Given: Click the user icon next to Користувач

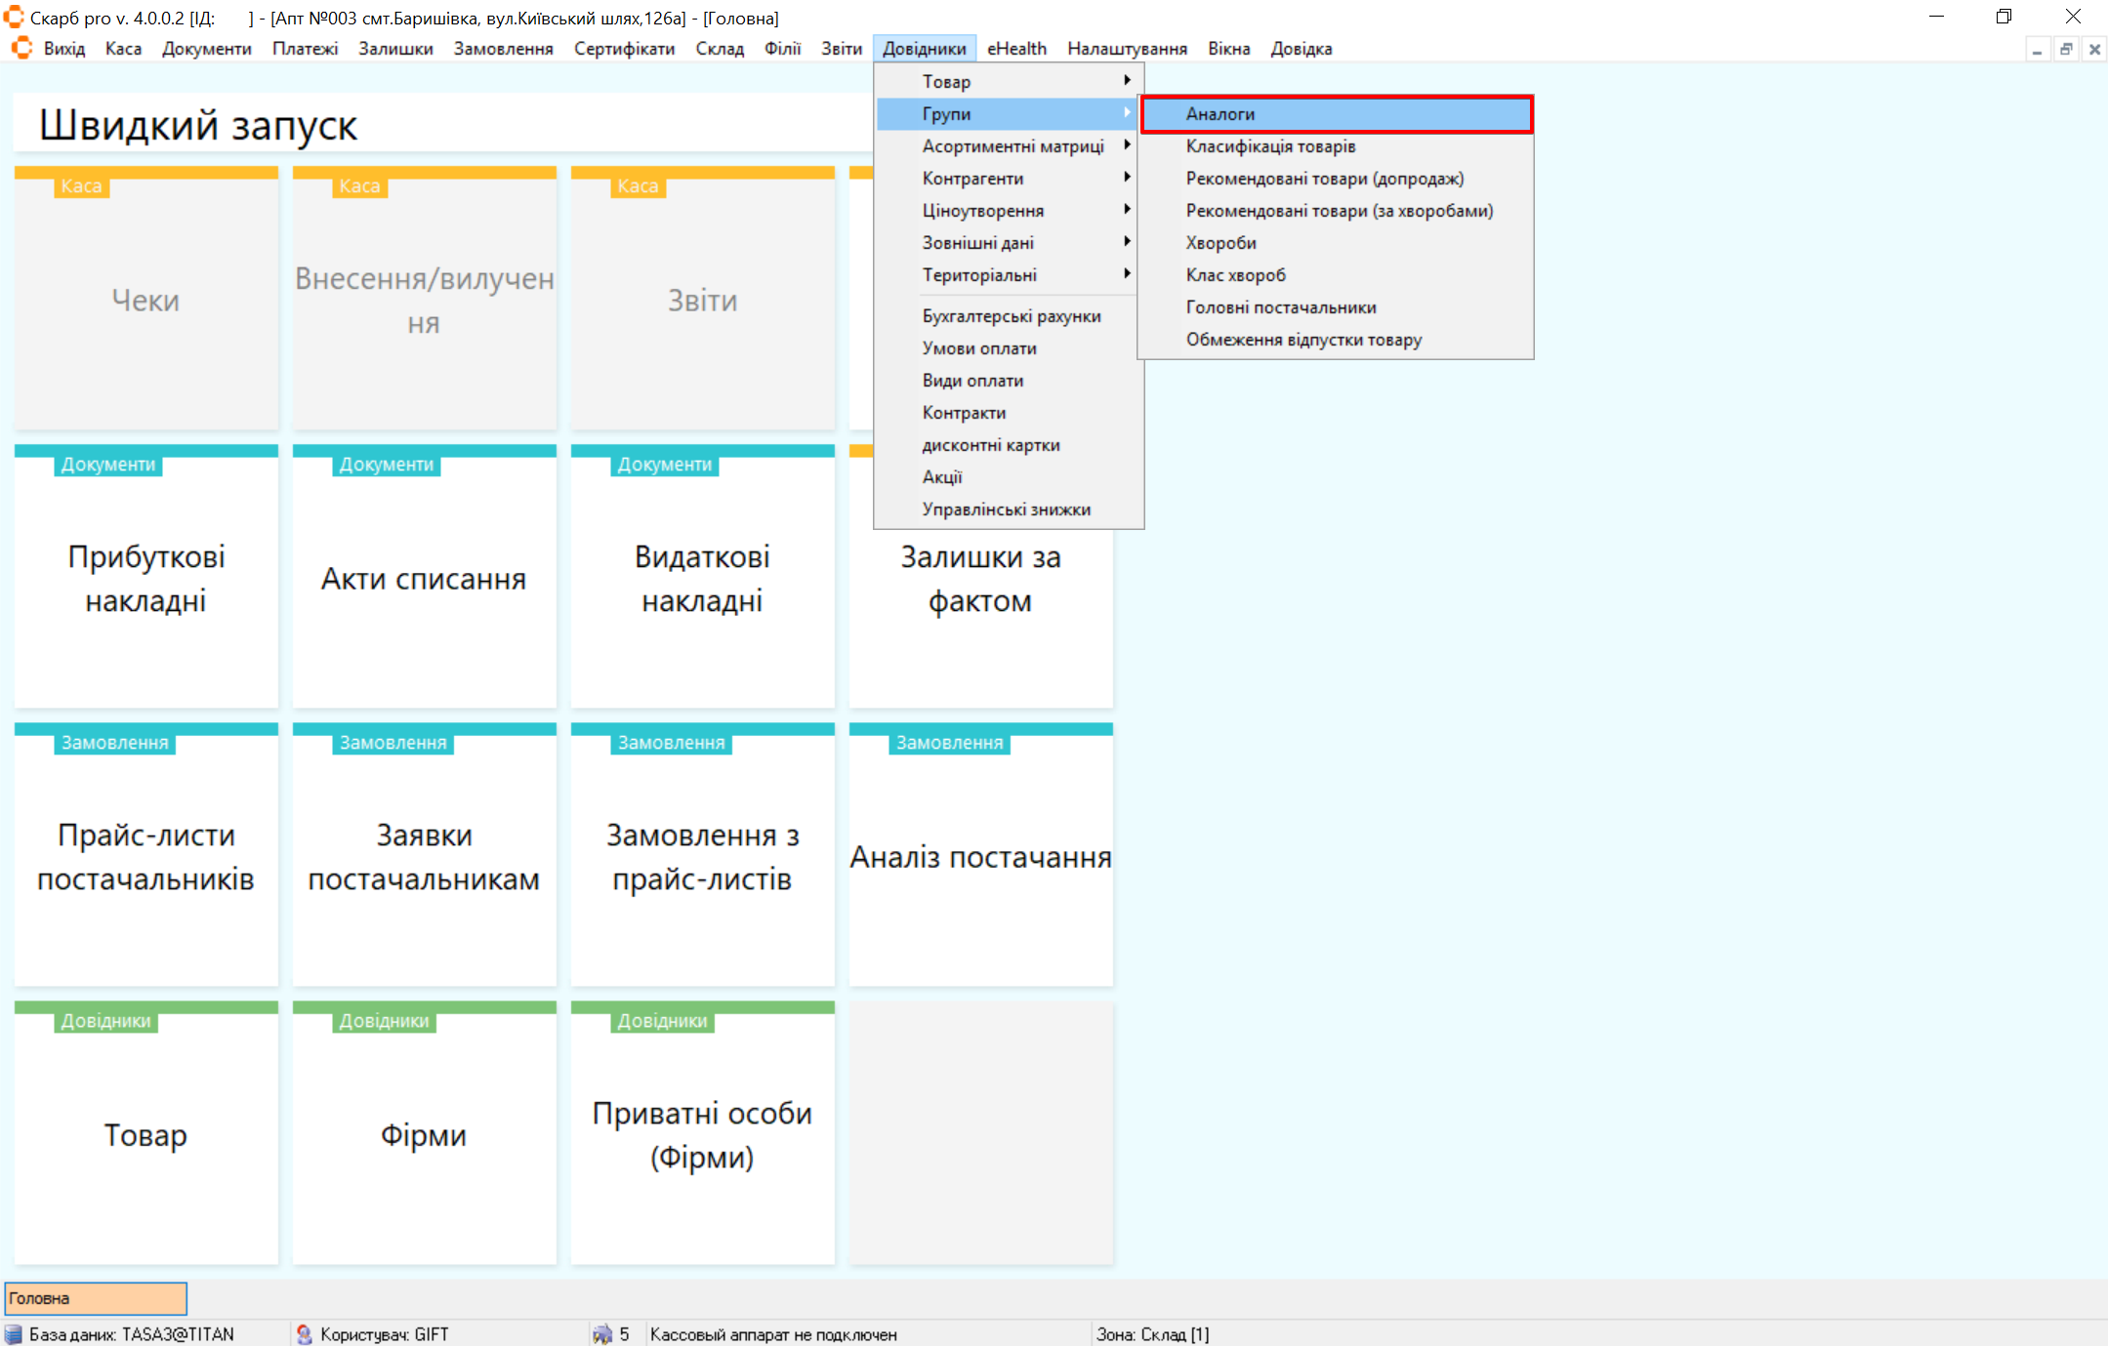Looking at the screenshot, I should [304, 1334].
